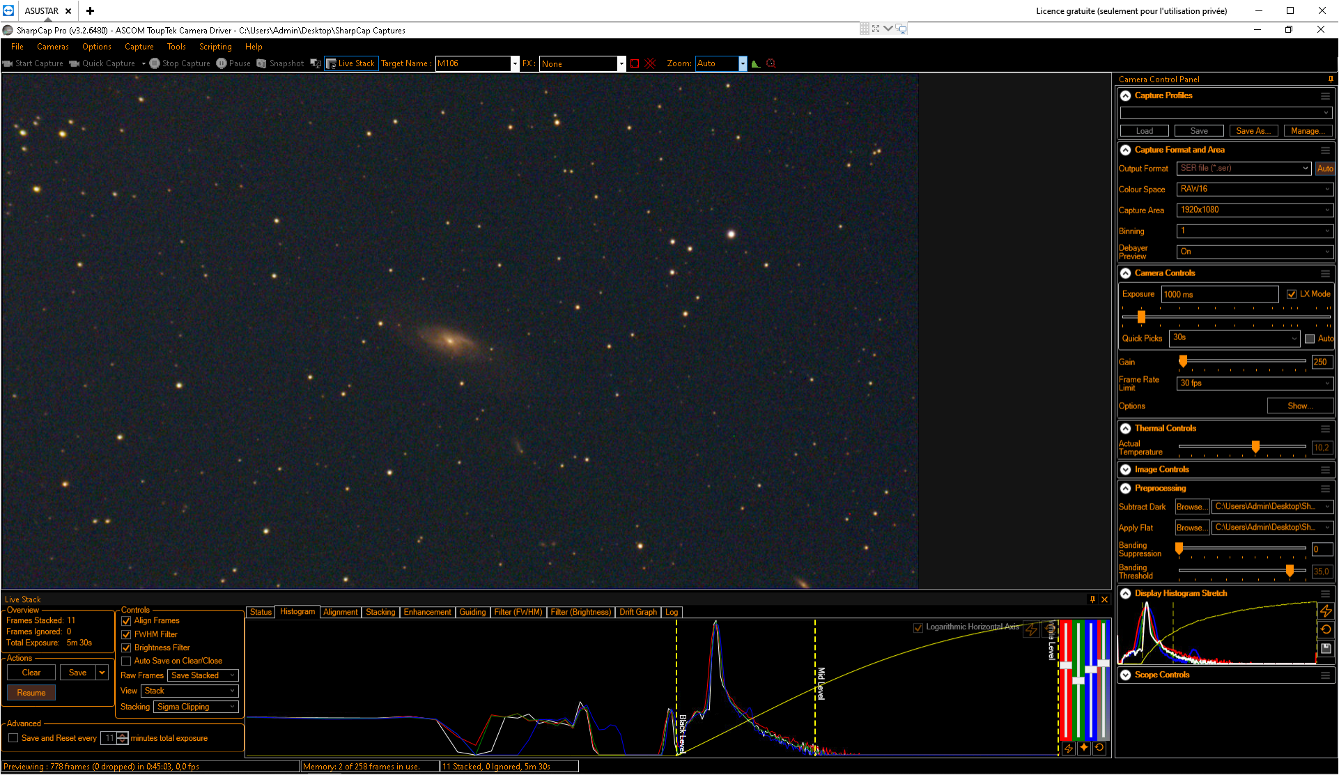Open the Colour Space RAW16 dropdown
Viewport: 1339px width, 775px height.
click(x=1255, y=189)
